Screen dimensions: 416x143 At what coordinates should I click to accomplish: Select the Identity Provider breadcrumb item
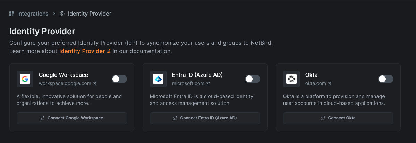(90, 14)
